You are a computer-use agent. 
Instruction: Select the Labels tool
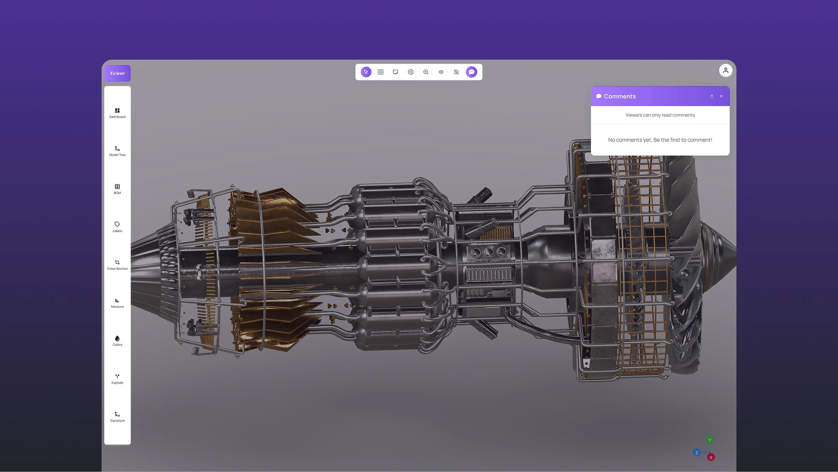pos(117,227)
